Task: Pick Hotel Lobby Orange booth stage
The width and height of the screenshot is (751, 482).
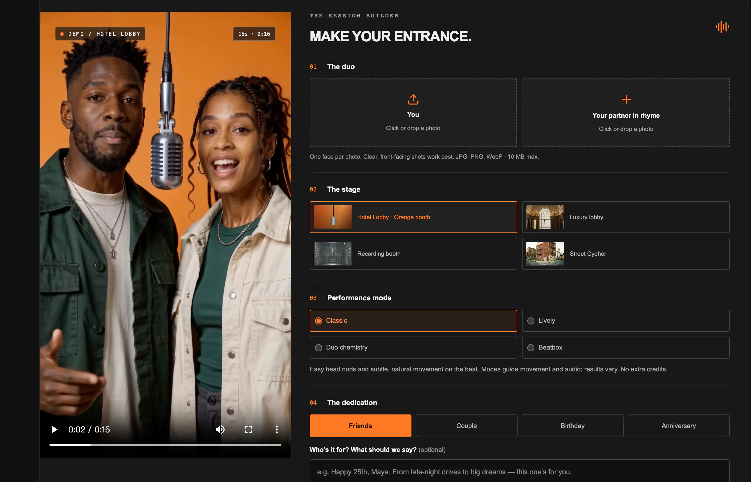Action: click(x=413, y=217)
